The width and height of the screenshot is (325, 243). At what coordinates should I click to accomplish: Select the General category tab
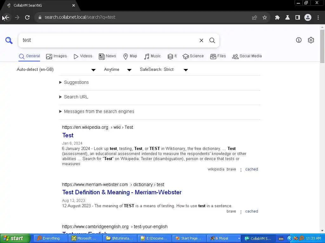(30, 56)
